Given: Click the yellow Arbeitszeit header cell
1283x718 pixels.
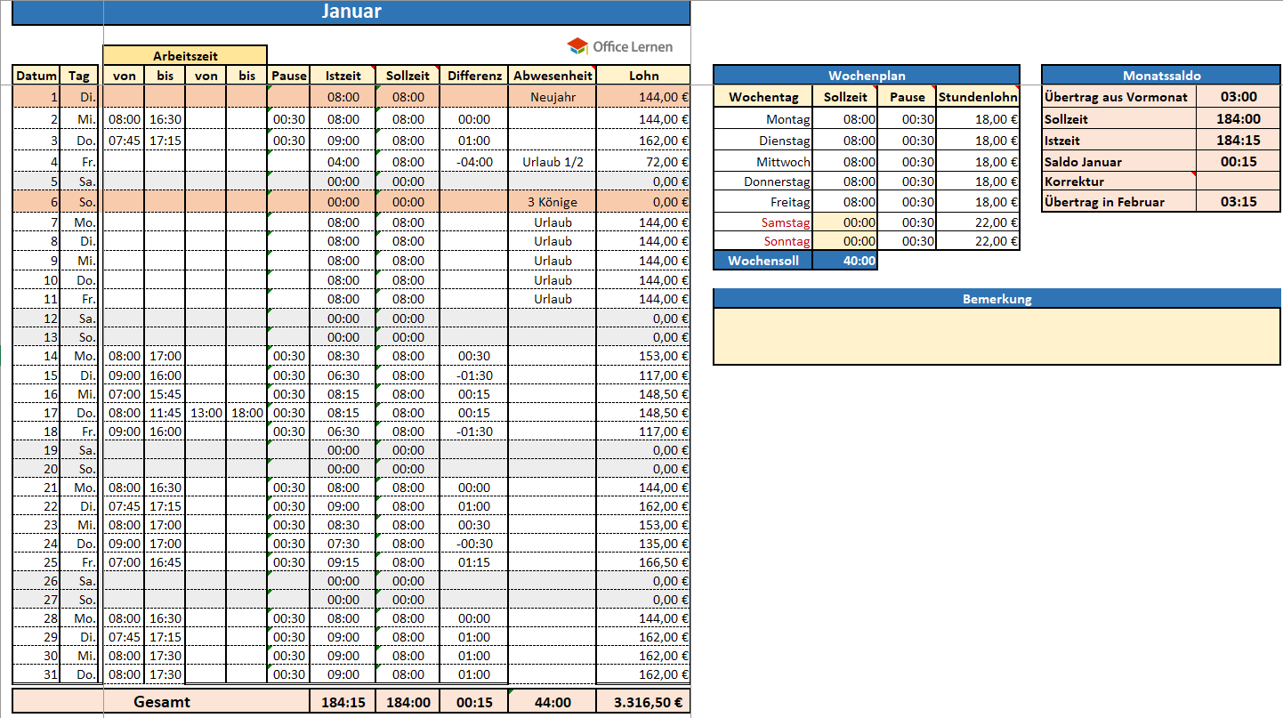Looking at the screenshot, I should tap(185, 55).
